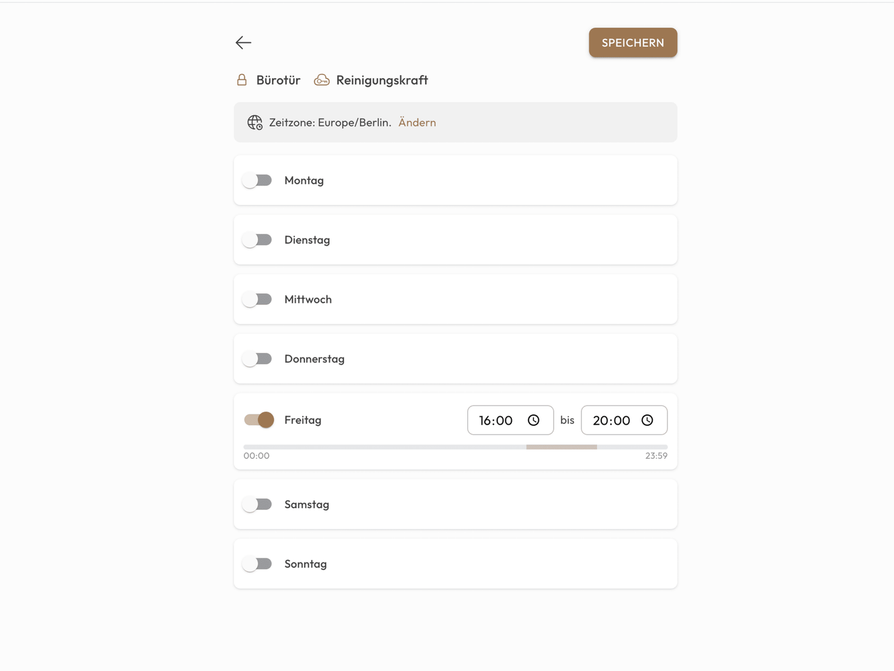Click the Ändern timezone link
The height and width of the screenshot is (671, 894).
(x=417, y=122)
